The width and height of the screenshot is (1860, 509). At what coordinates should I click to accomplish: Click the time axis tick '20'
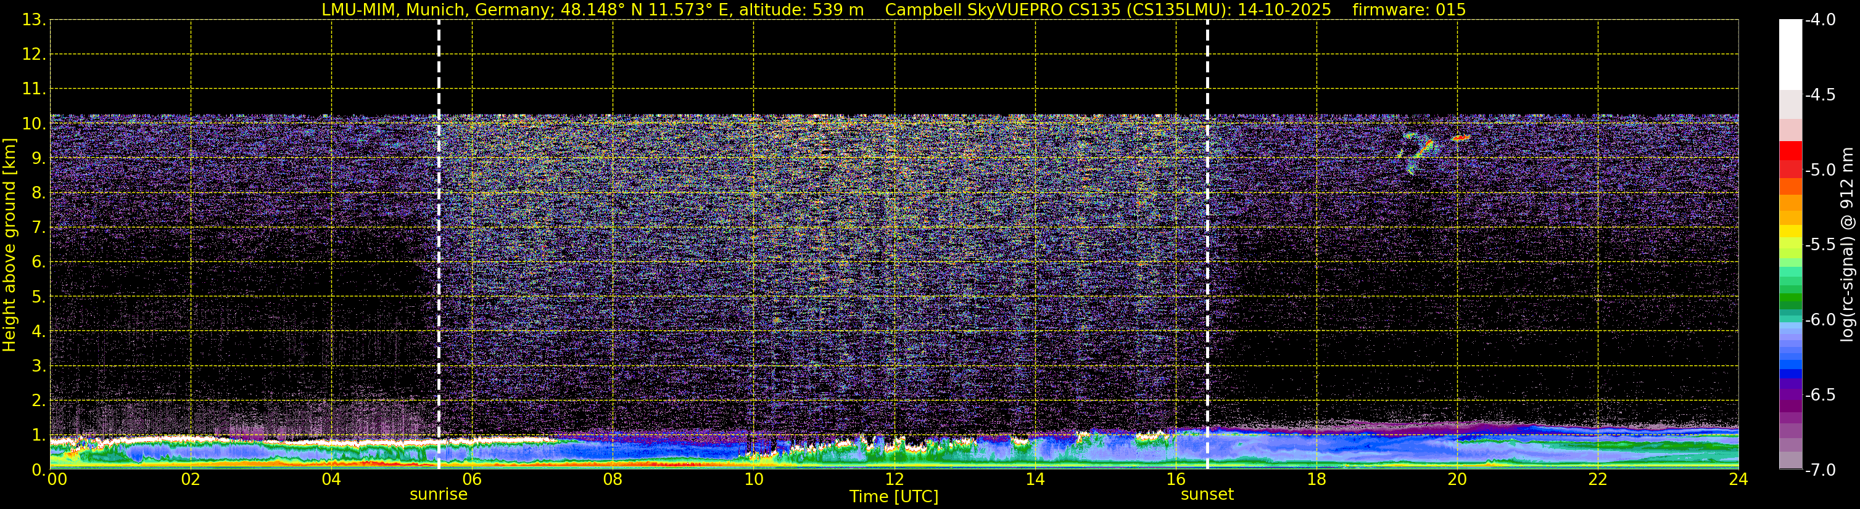[x=1457, y=479]
